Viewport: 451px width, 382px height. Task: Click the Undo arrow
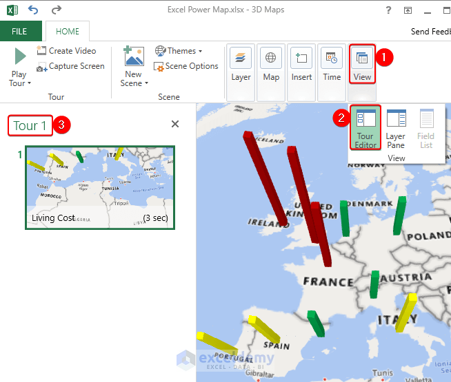tap(33, 10)
